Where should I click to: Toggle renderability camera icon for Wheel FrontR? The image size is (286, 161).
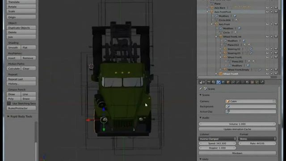[276, 74]
